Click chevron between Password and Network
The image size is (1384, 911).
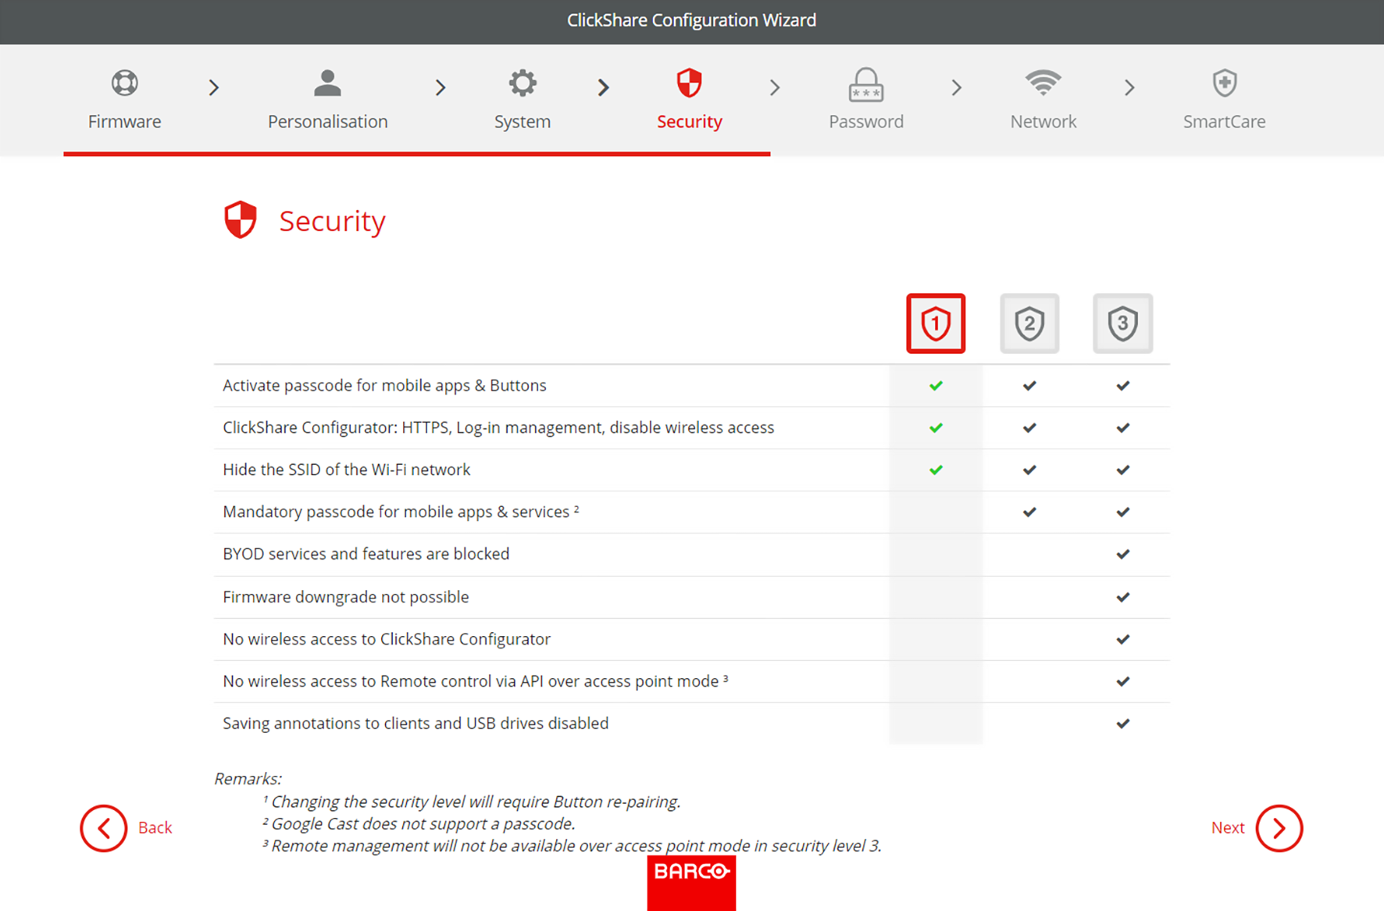tap(957, 88)
